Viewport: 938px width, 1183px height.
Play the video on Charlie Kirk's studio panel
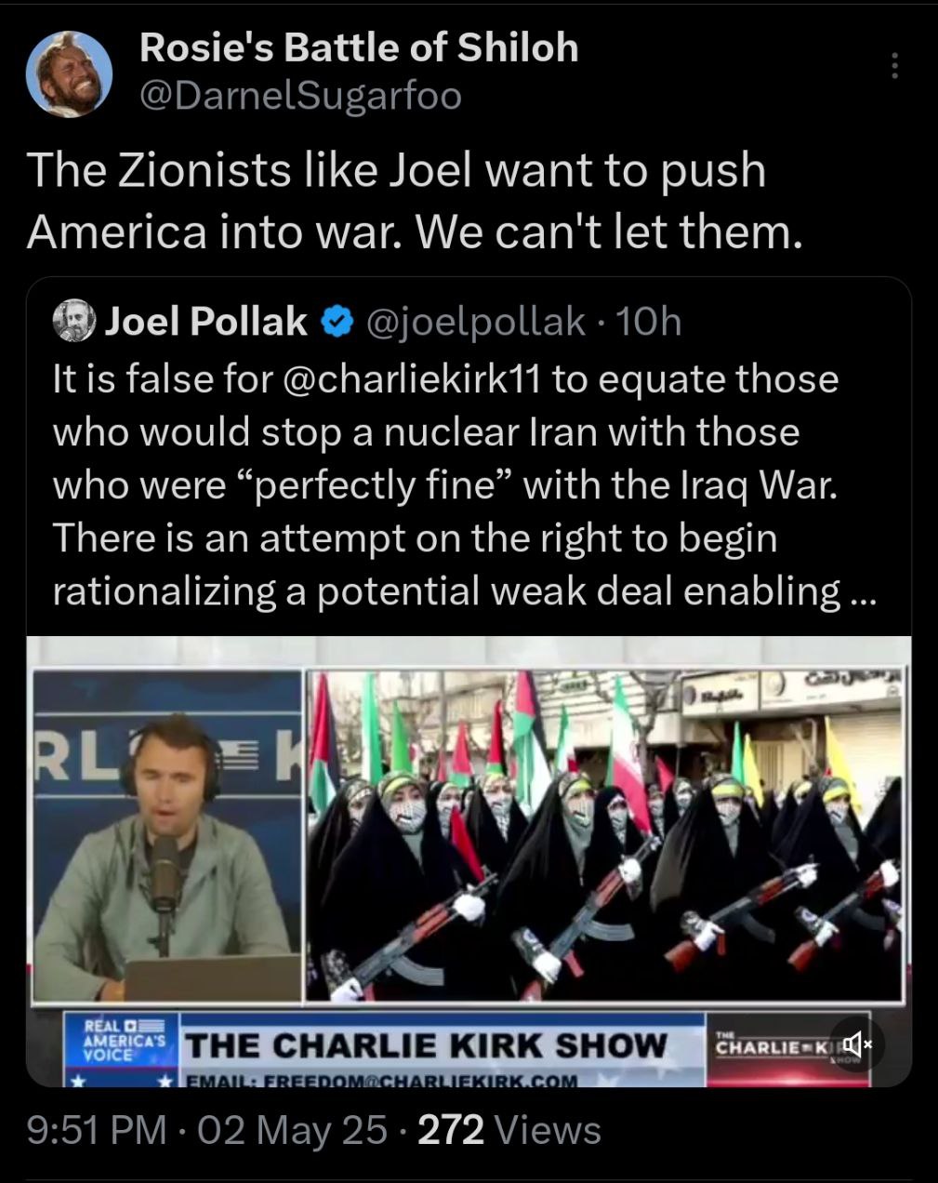pos(168,835)
